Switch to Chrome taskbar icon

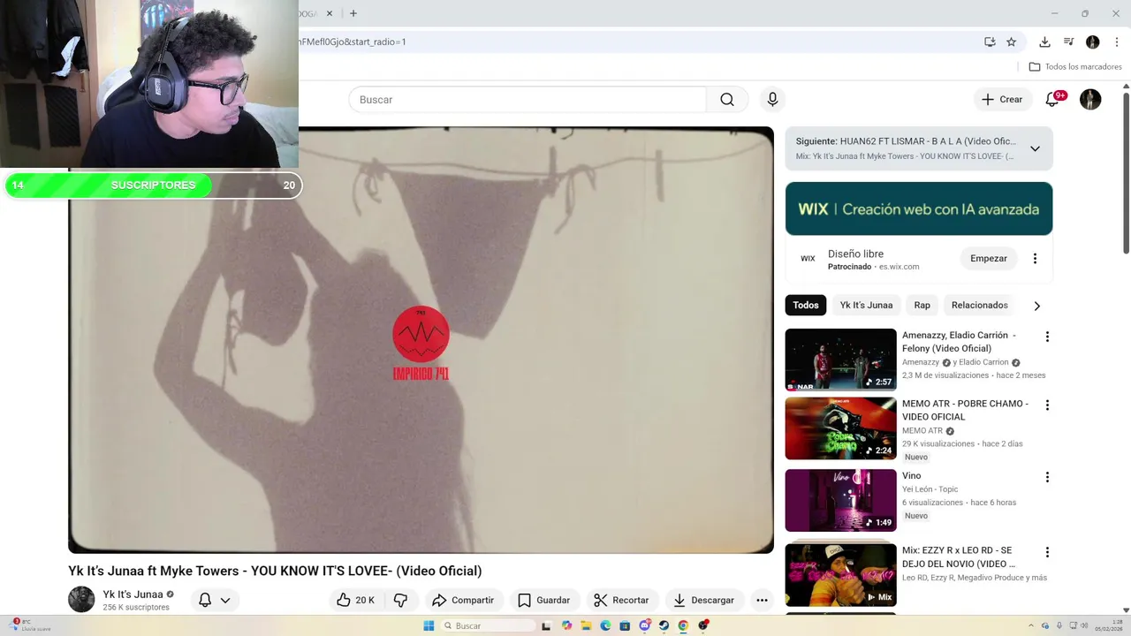pyautogui.click(x=683, y=625)
